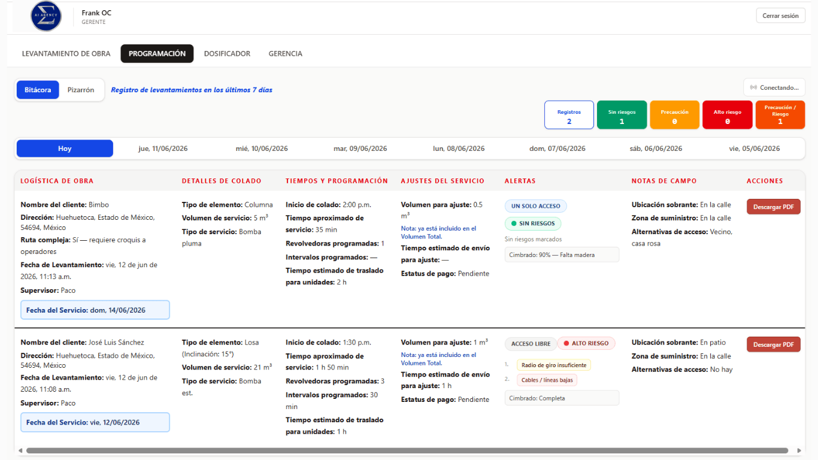The height and width of the screenshot is (460, 818).
Task: Click the Frank OC user name
Action: tap(96, 13)
